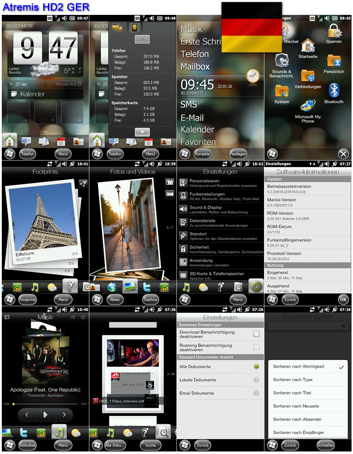Choose Sortieren nach Type
The height and width of the screenshot is (454, 353).
coord(308,380)
